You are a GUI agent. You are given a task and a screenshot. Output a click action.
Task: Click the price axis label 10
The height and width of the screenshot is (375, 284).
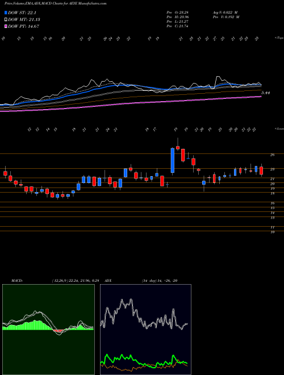click(x=272, y=232)
